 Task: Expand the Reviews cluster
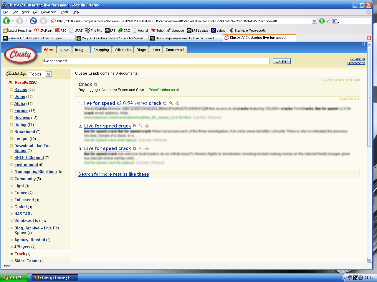click(x=11, y=118)
